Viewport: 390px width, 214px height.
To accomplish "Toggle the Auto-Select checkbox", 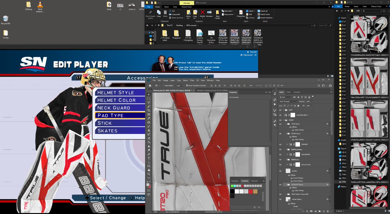I will click(163, 85).
